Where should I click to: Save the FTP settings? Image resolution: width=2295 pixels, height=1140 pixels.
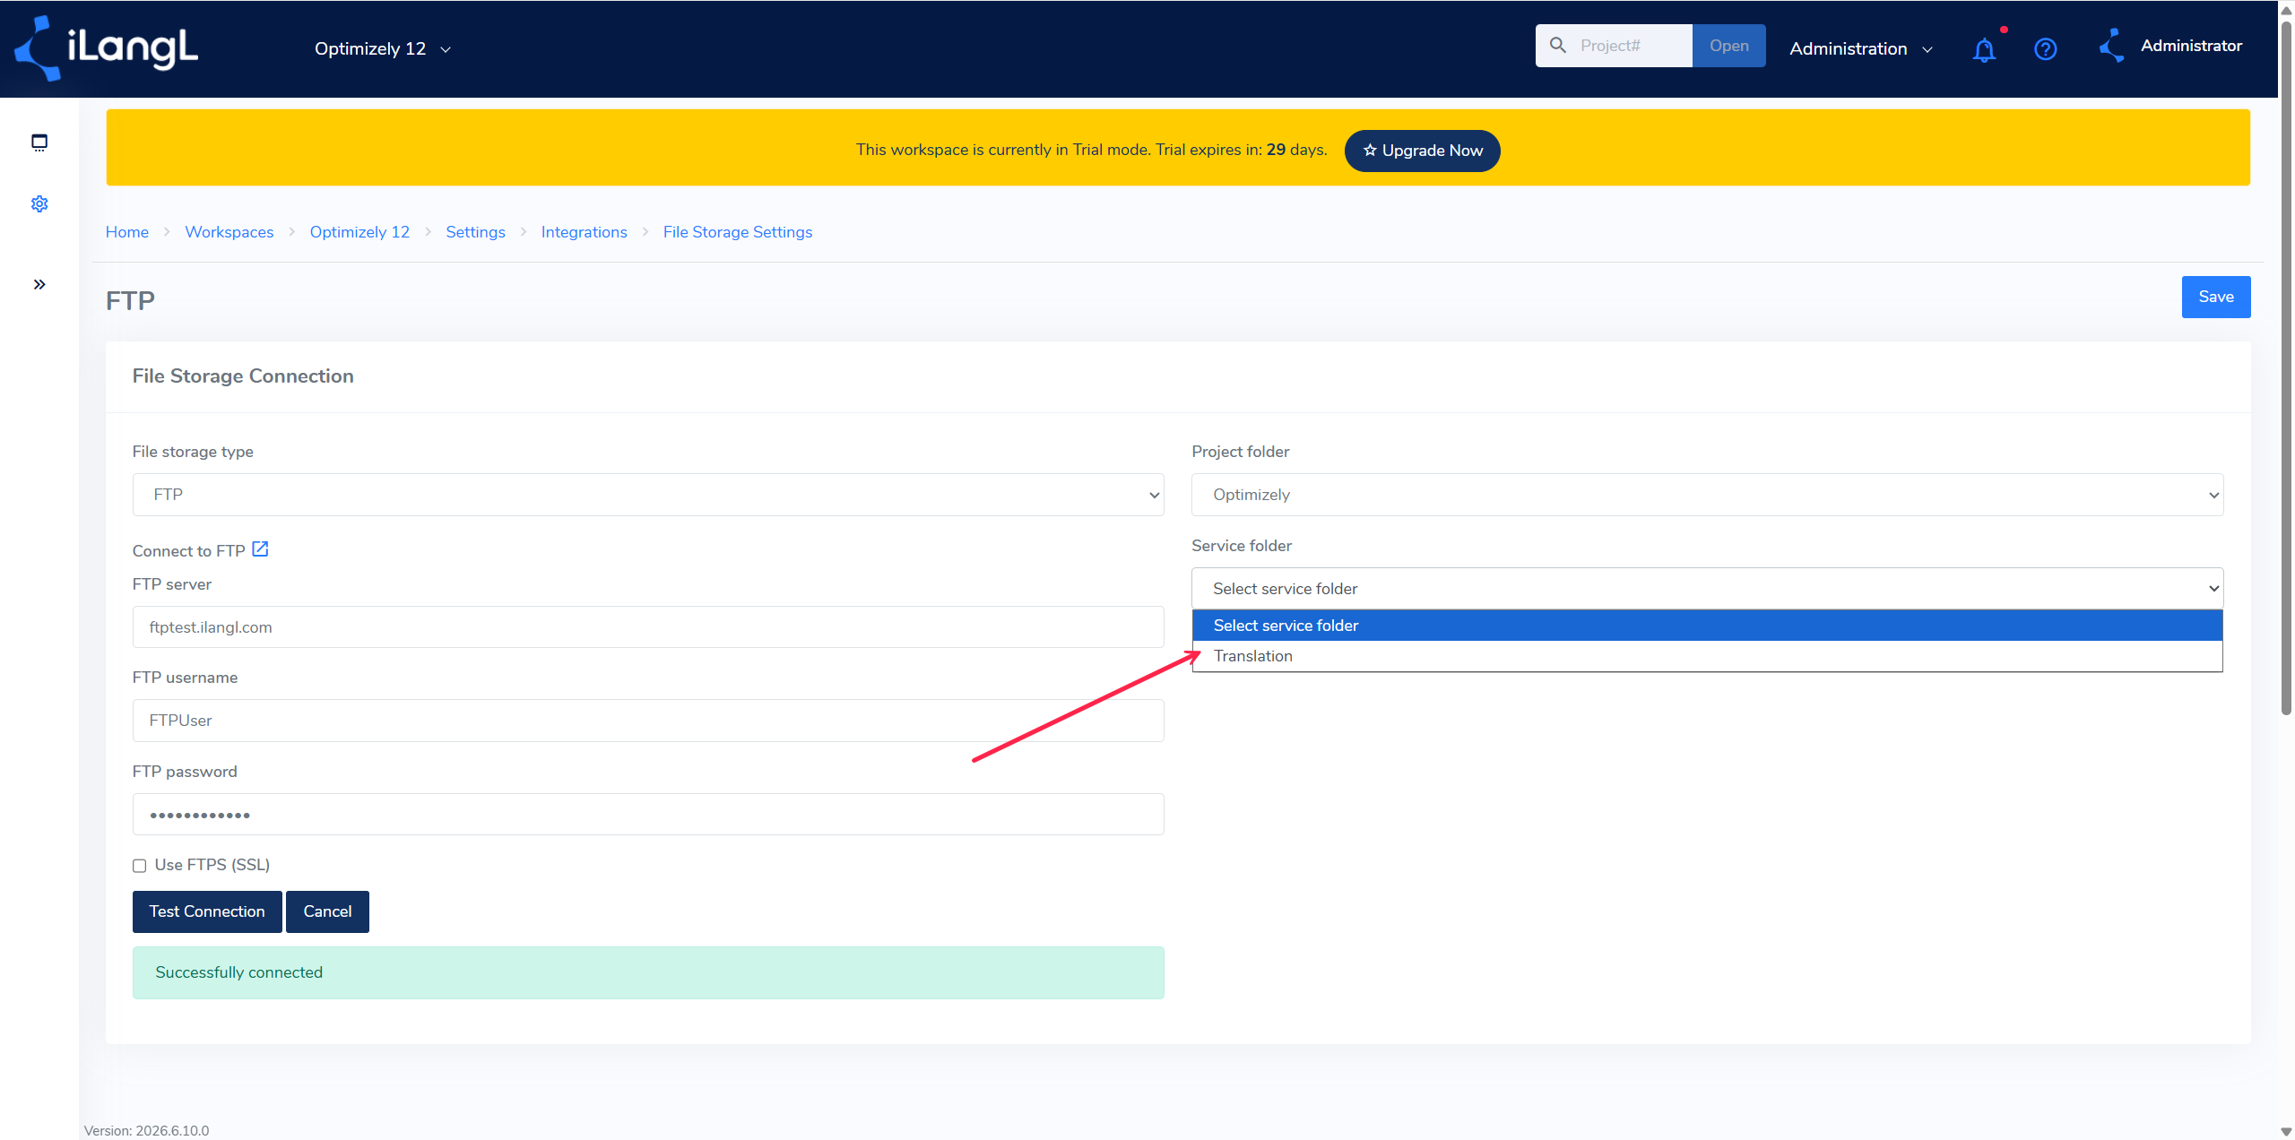click(x=2215, y=297)
